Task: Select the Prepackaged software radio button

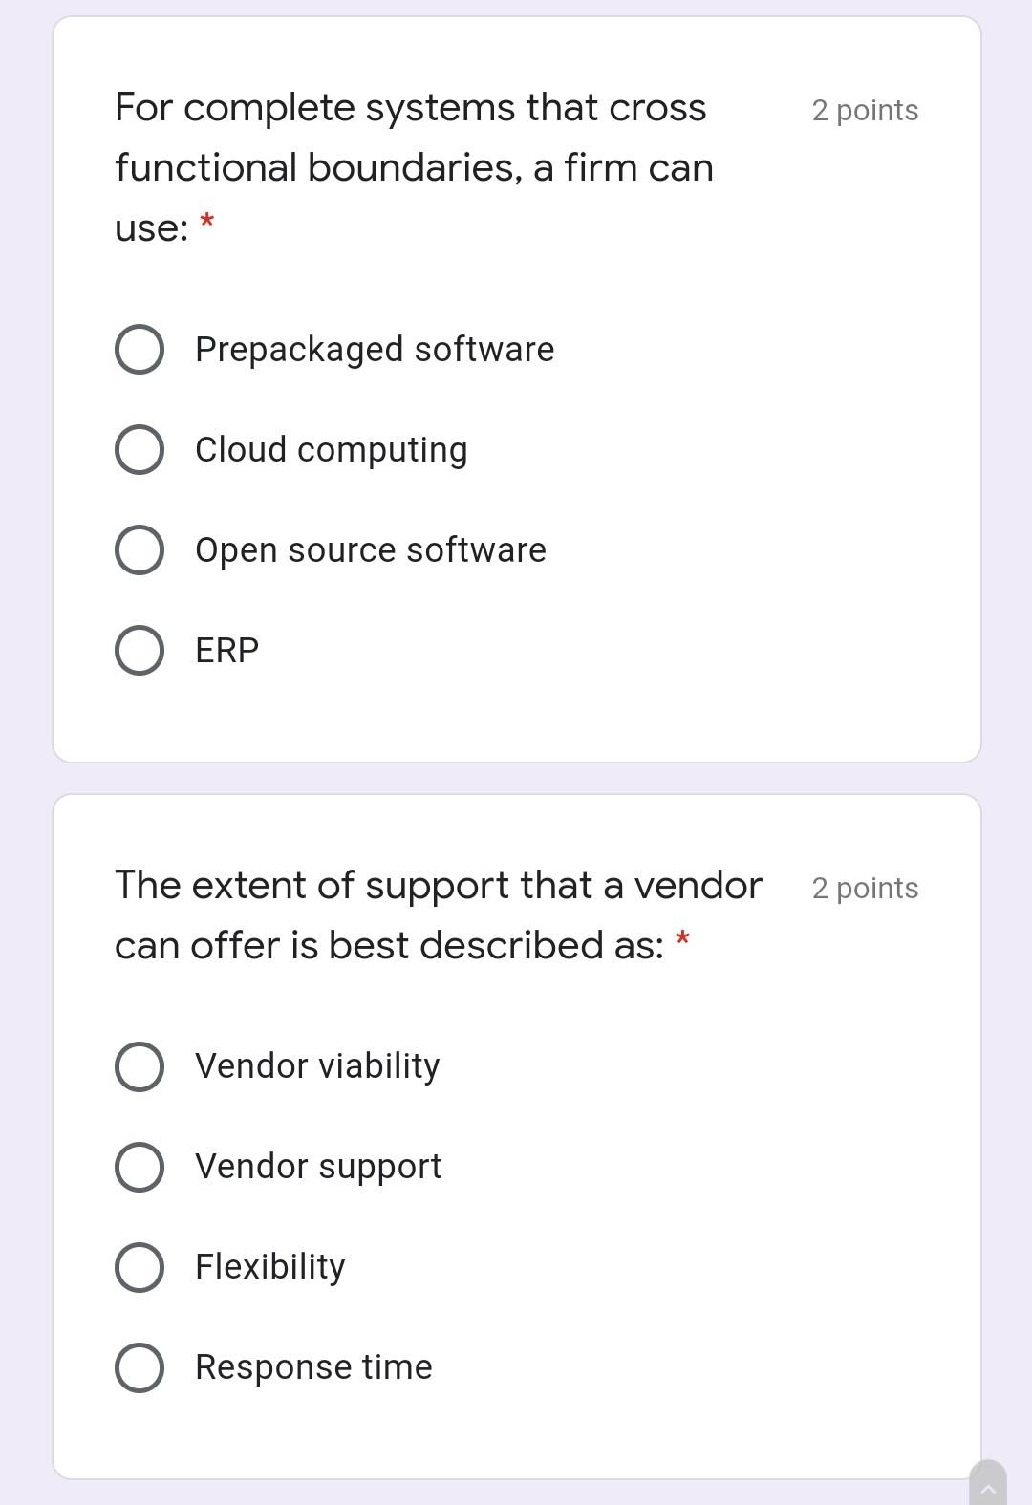Action: tap(140, 350)
